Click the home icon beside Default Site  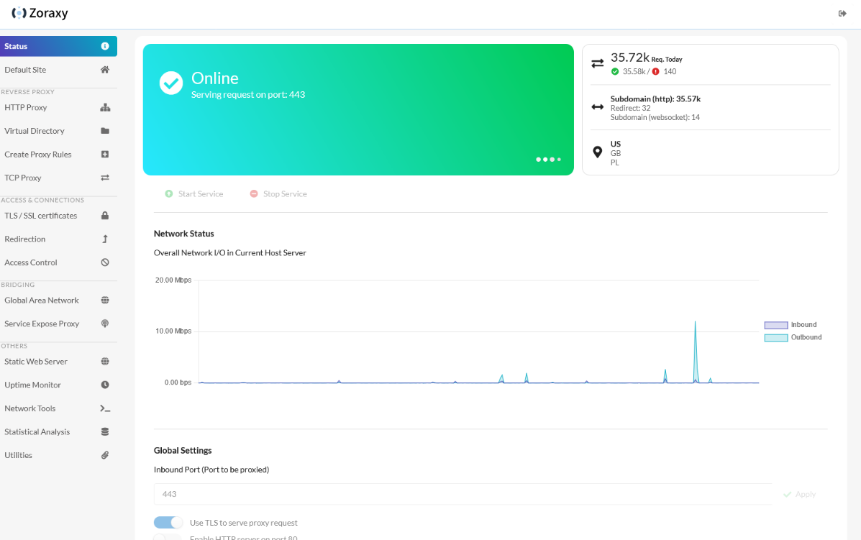coord(105,70)
